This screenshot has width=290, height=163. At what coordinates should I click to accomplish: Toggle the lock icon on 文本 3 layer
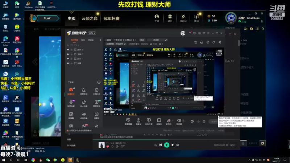(x=71, y=50)
